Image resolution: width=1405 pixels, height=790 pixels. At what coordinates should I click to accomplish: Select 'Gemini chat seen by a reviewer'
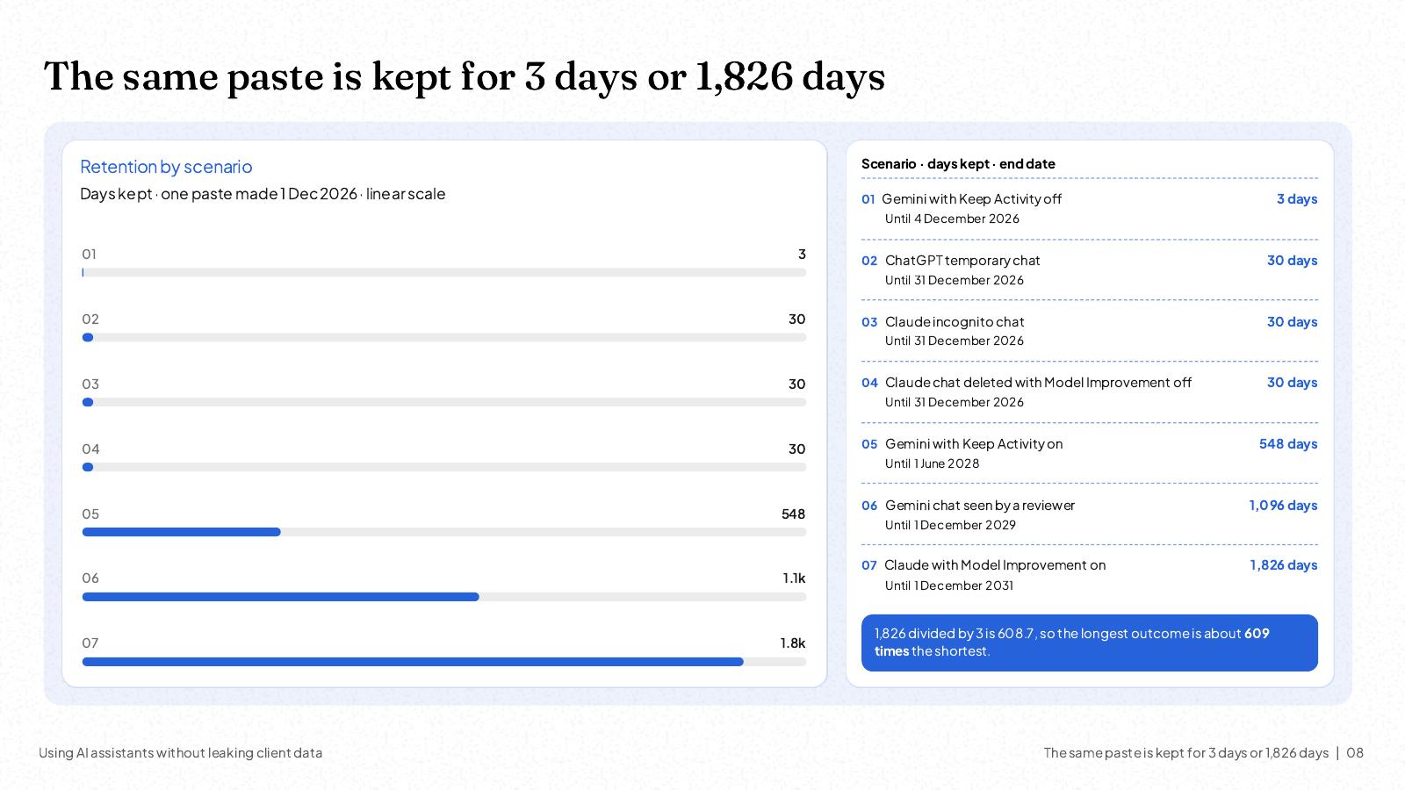coord(980,506)
